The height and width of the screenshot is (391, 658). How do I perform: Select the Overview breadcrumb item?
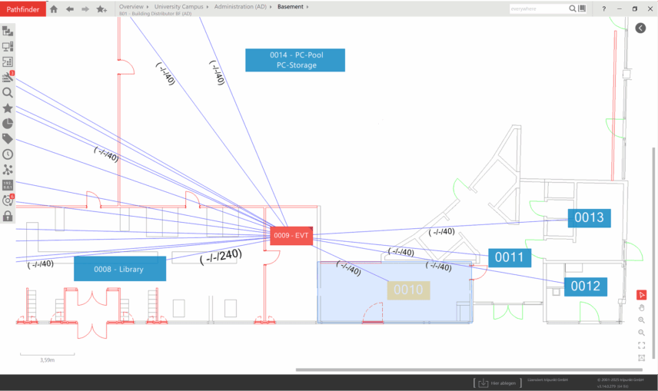pyautogui.click(x=131, y=6)
